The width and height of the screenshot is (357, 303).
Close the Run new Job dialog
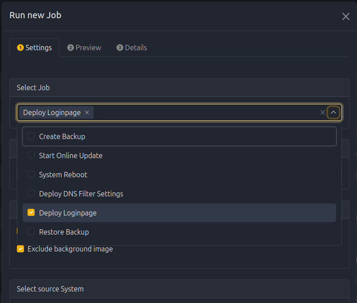click(x=345, y=16)
